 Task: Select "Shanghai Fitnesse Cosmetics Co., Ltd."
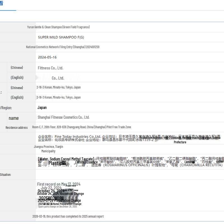click(64, 117)
